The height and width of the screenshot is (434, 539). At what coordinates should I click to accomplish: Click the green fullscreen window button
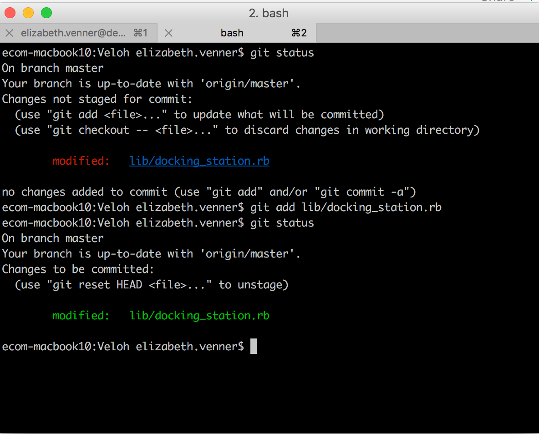click(46, 13)
